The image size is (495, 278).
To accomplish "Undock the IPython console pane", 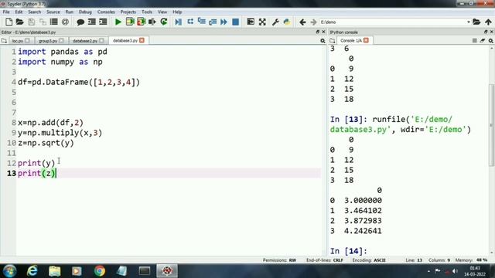I will (x=486, y=32).
